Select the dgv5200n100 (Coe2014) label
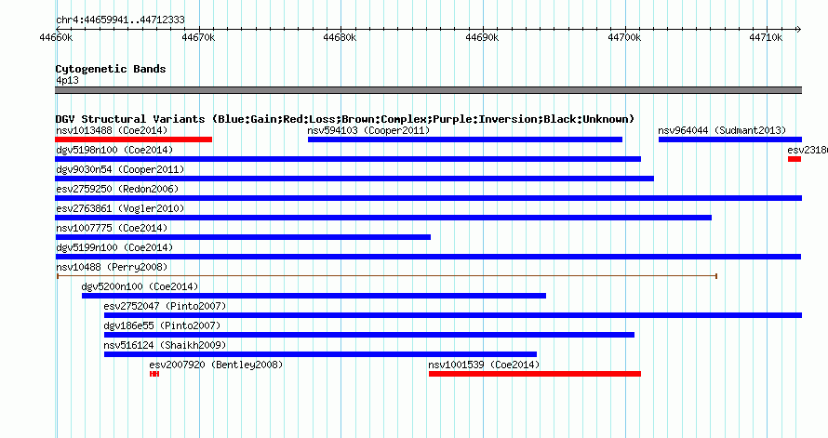Viewport: 828px width, 438px height. click(x=140, y=286)
